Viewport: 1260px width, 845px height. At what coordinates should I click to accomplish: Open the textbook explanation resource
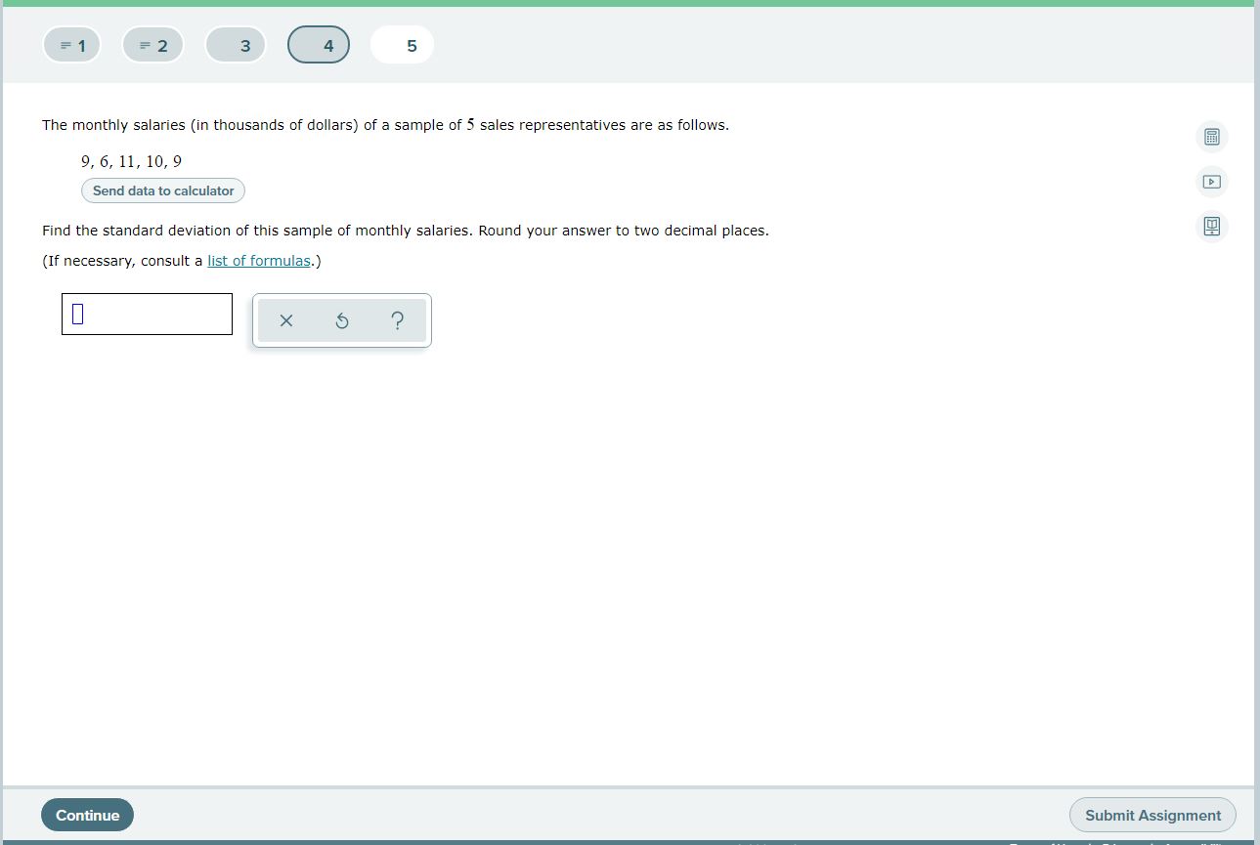pyautogui.click(x=1211, y=227)
